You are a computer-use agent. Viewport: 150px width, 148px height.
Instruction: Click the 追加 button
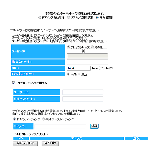click(94, 126)
